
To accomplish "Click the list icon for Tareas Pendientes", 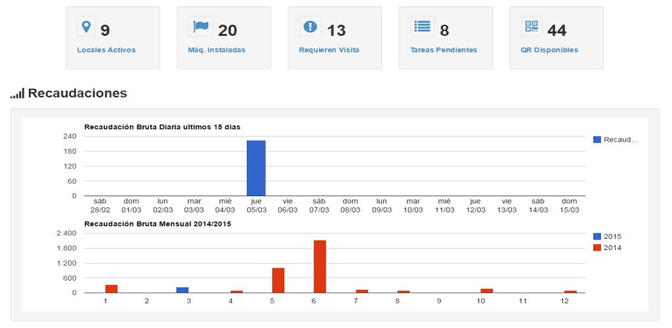I will (422, 26).
